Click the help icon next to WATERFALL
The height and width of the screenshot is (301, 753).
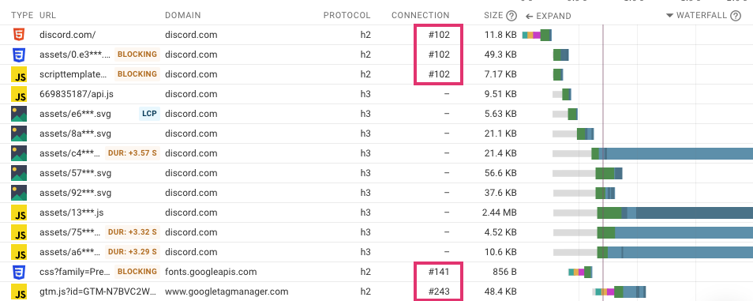736,16
